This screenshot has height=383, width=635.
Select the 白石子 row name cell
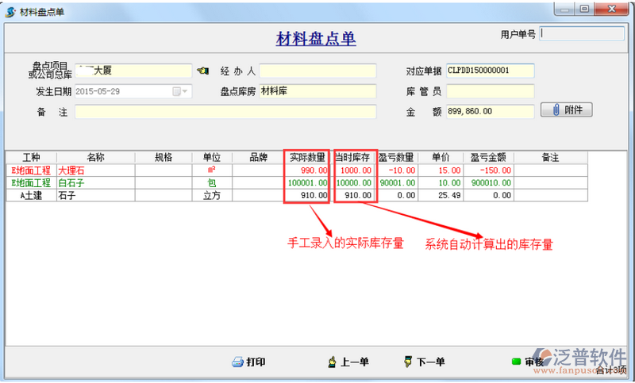[95, 182]
